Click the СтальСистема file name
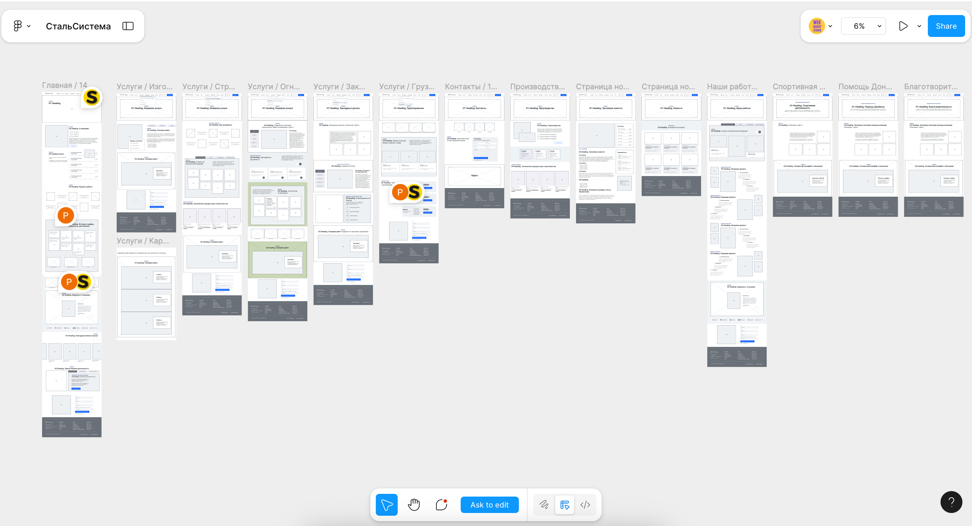 point(78,26)
